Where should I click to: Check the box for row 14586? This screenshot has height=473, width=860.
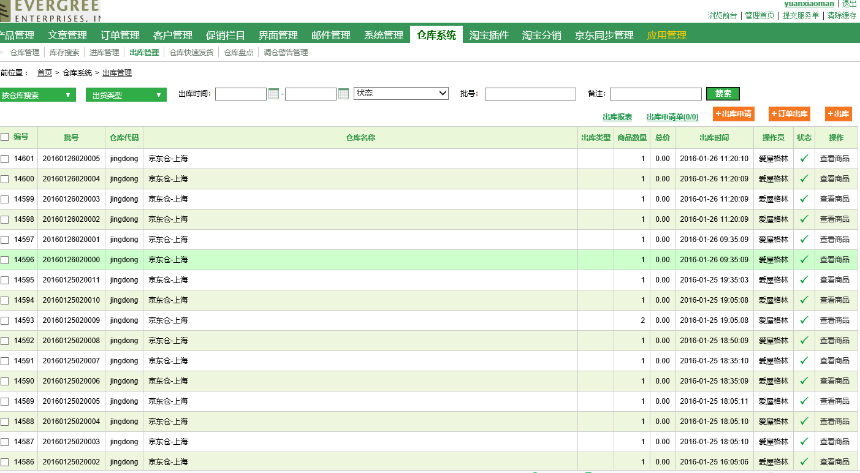coord(5,462)
